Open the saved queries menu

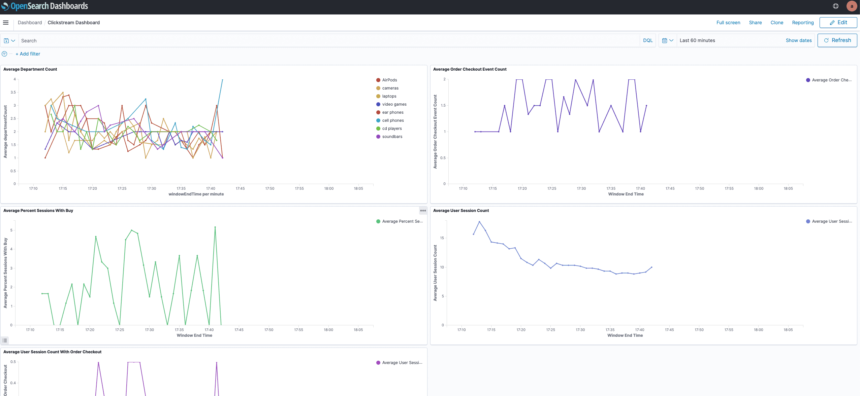(9, 40)
